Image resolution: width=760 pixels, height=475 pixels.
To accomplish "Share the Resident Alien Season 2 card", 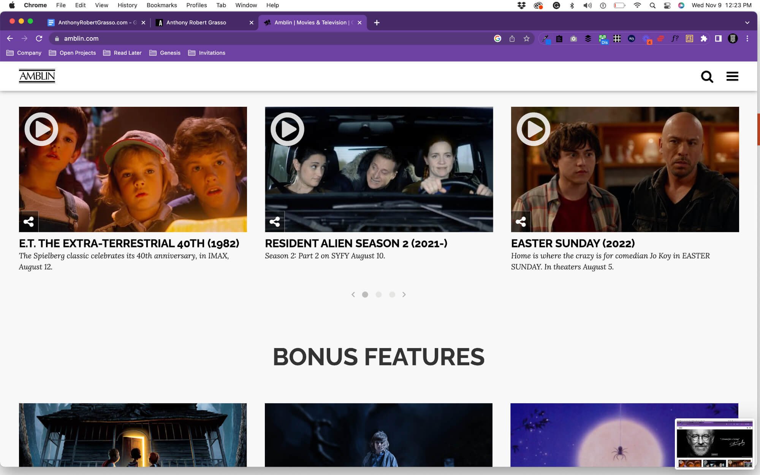I will [x=275, y=222].
